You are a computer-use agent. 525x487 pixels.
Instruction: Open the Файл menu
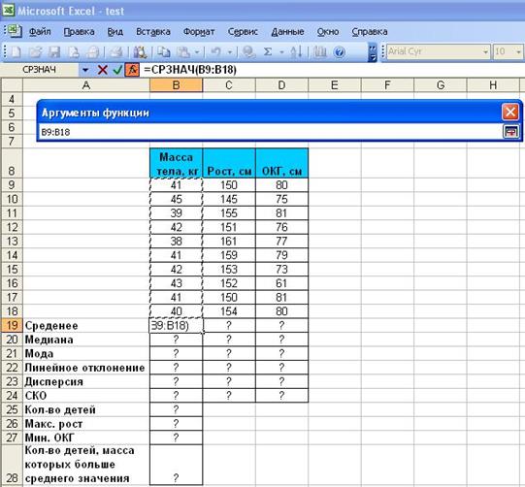pos(40,32)
